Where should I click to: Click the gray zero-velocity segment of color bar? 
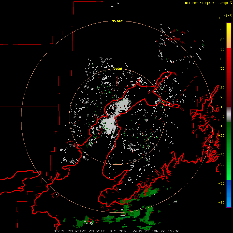click(x=229, y=115)
